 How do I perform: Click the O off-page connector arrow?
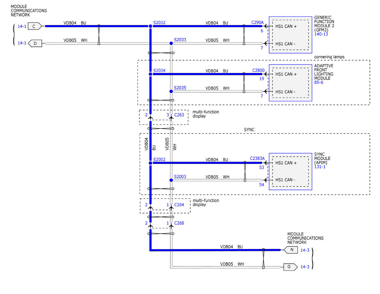coord(291,267)
